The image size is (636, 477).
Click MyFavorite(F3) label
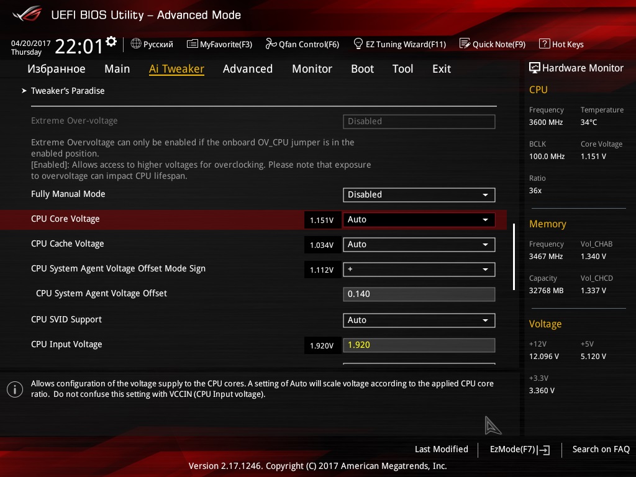click(226, 44)
